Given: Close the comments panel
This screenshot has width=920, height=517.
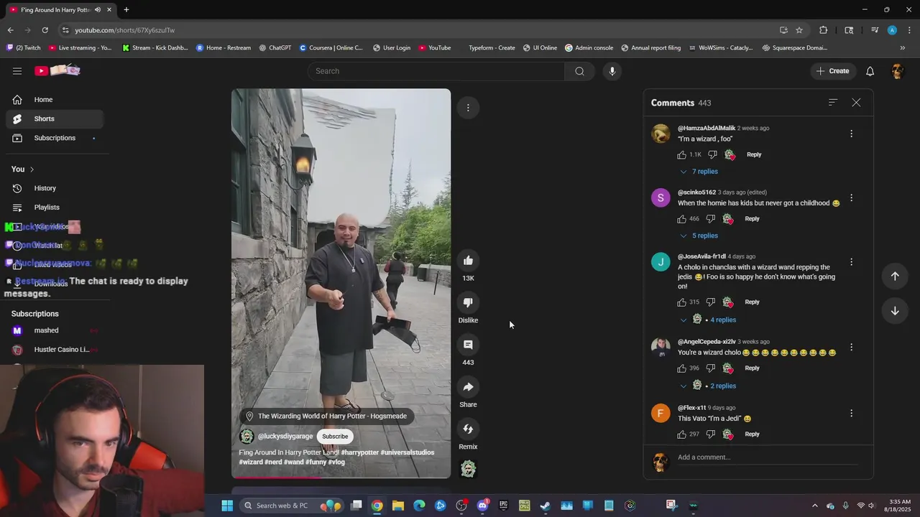Looking at the screenshot, I should pos(856,103).
